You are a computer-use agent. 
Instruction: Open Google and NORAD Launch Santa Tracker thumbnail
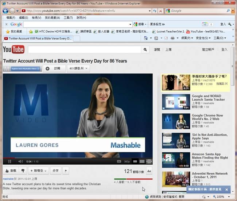[x=176, y=102]
